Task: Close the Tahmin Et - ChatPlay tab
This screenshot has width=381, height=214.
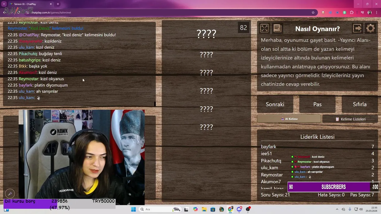Action: 51,4
